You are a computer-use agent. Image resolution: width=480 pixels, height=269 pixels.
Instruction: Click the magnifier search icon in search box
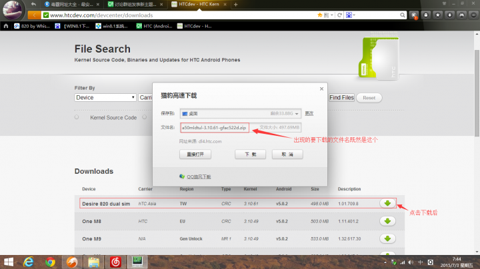click(403, 15)
